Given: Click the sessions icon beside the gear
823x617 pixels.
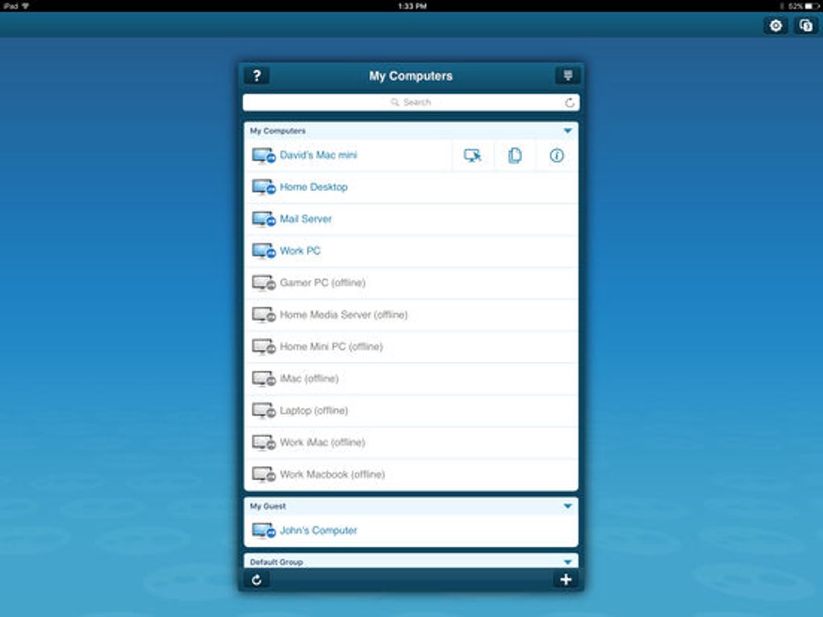Looking at the screenshot, I should click(x=806, y=26).
